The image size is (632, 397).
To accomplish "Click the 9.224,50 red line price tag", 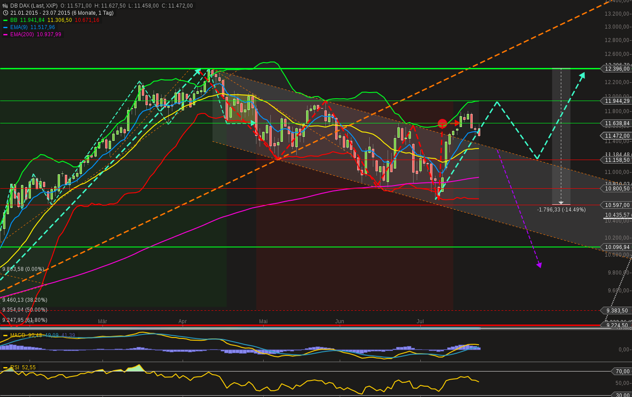I will [x=617, y=325].
